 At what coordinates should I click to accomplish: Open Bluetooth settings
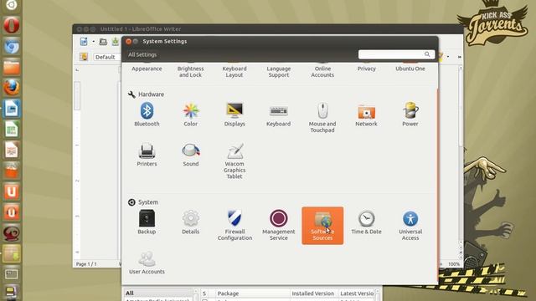pyautogui.click(x=147, y=115)
